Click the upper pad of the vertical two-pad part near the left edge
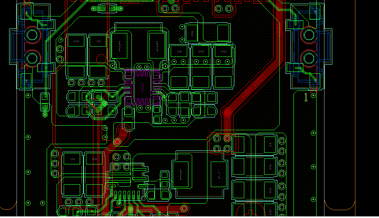Image resolution: width=379 pixels, height=218 pixels. click(x=45, y=97)
